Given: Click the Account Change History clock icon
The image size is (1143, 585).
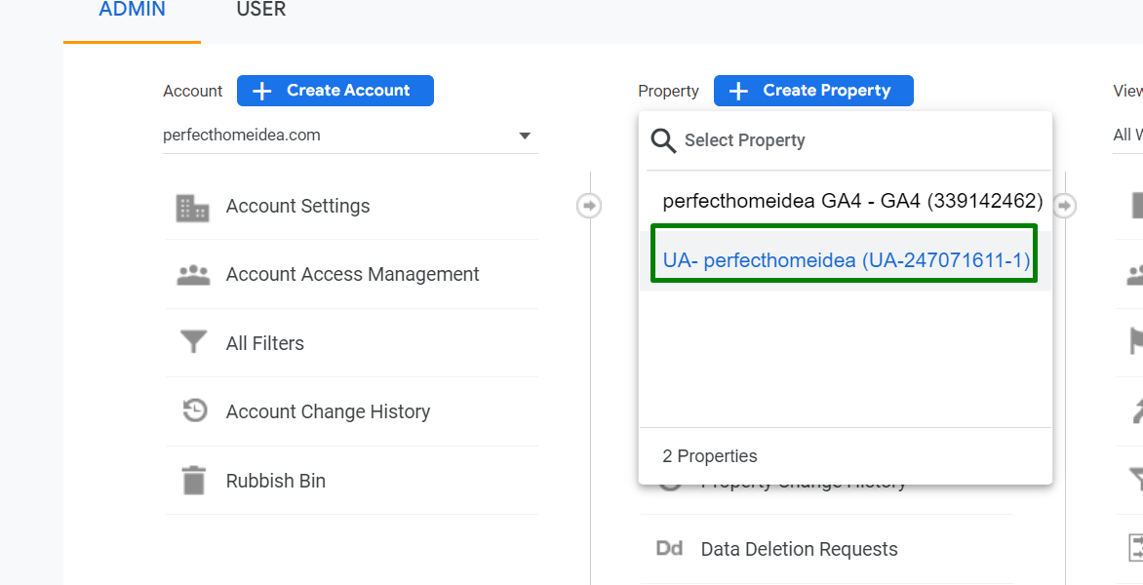Looking at the screenshot, I should pyautogui.click(x=194, y=410).
